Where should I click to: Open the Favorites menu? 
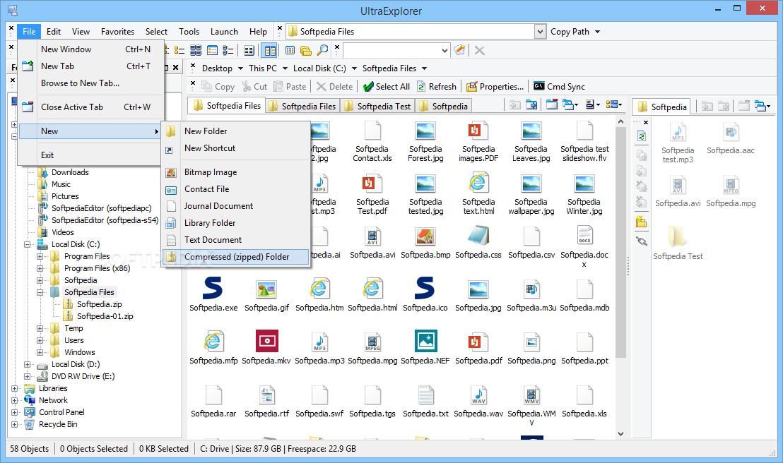pos(117,32)
